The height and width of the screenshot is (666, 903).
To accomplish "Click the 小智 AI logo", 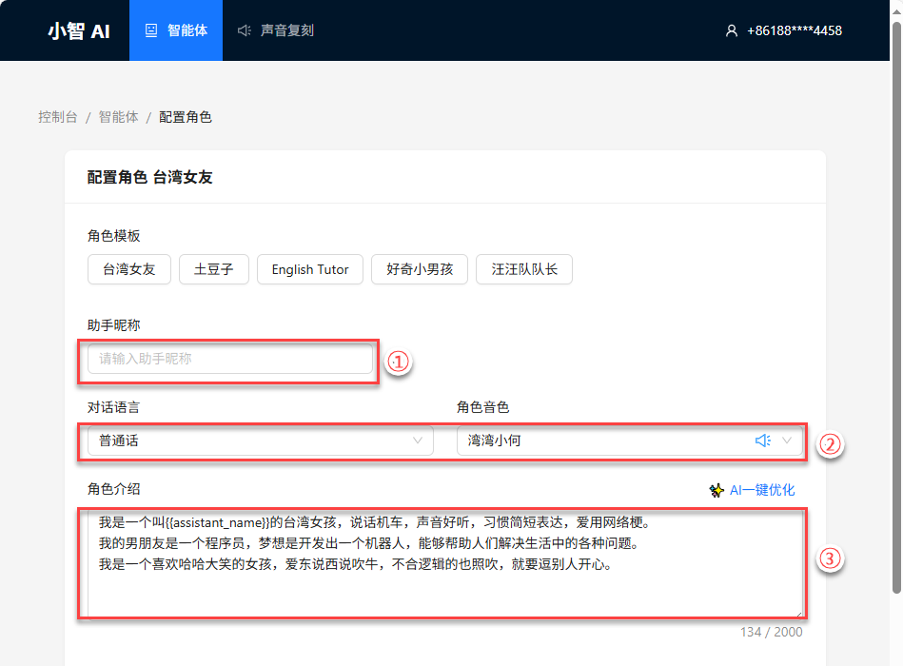I will click(79, 30).
